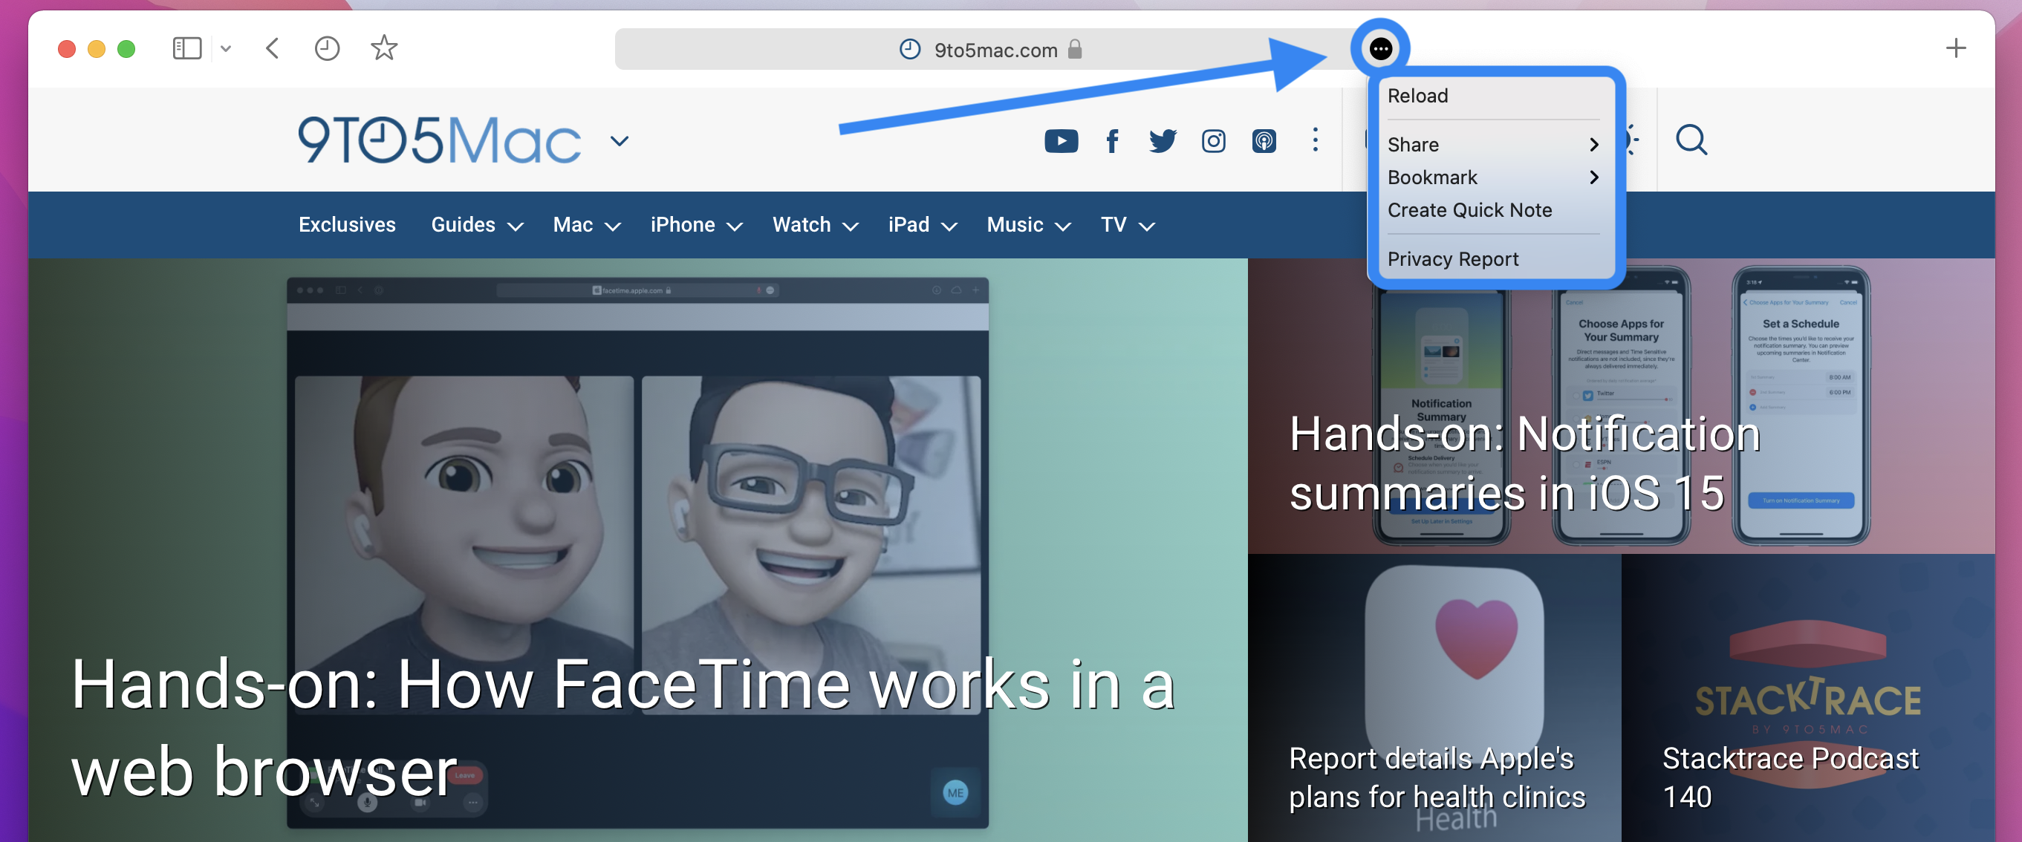
Task: Open the Bookmark submenu
Action: tap(1493, 177)
